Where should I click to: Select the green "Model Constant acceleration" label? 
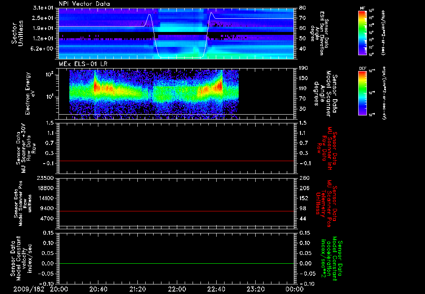(331, 258)
